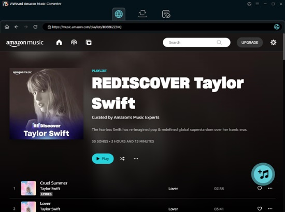Click the Cruel Summer album thumbnail
Viewport: 285px width, 212px height.
(x=28, y=188)
